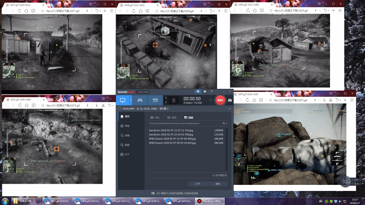Open About section in Bandicam sidebar

(x=125, y=155)
